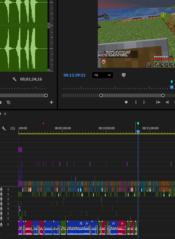Click fx badge on long blue music clip
175x239 pixels.
tap(87, 223)
